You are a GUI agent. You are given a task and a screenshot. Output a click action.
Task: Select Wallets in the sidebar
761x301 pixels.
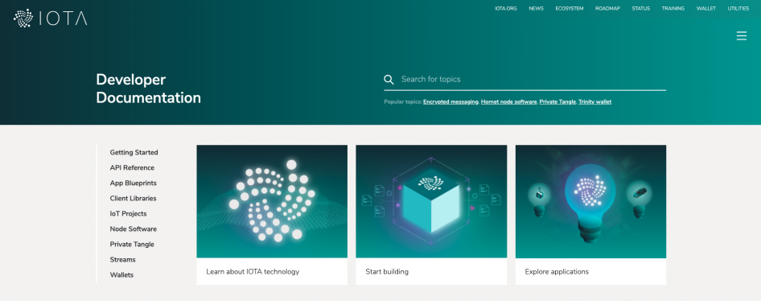121,274
